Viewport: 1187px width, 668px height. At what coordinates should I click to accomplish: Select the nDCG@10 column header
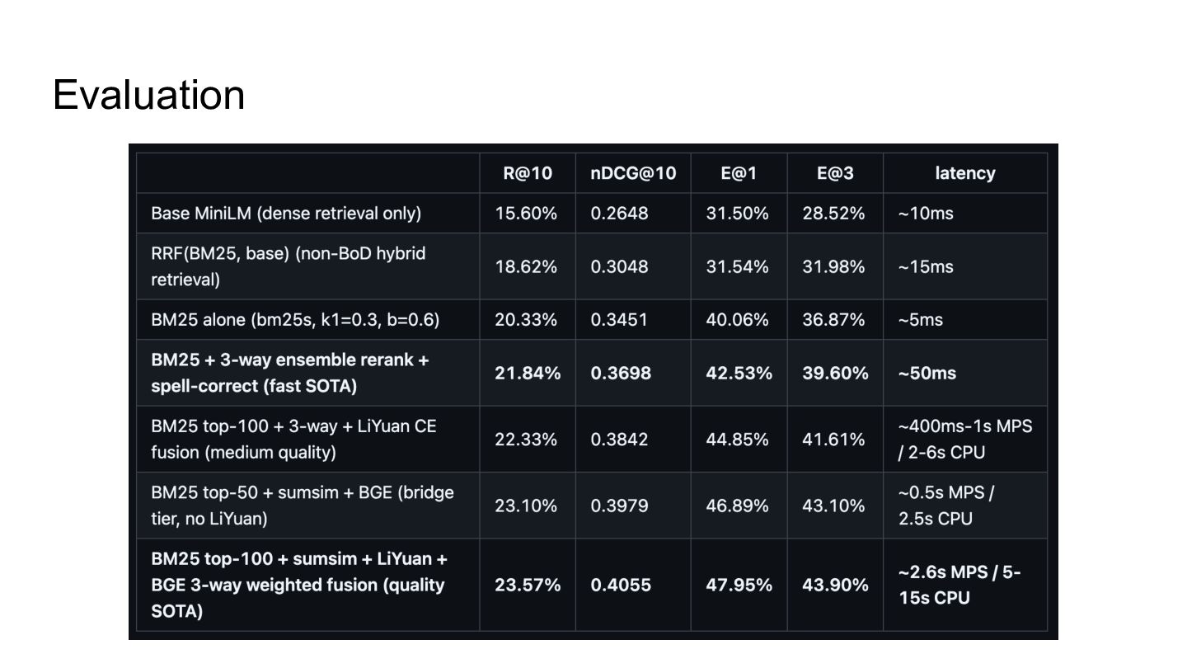633,173
